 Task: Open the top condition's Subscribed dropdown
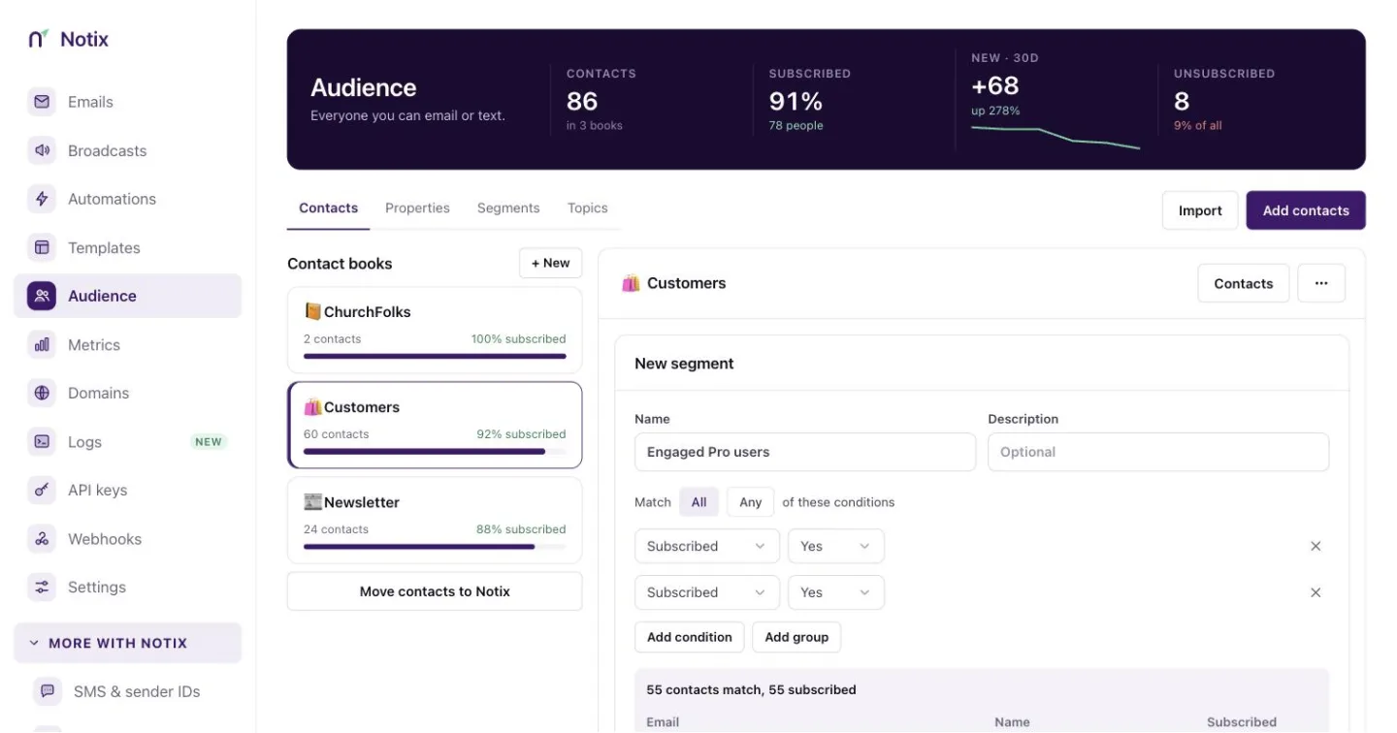coord(707,546)
